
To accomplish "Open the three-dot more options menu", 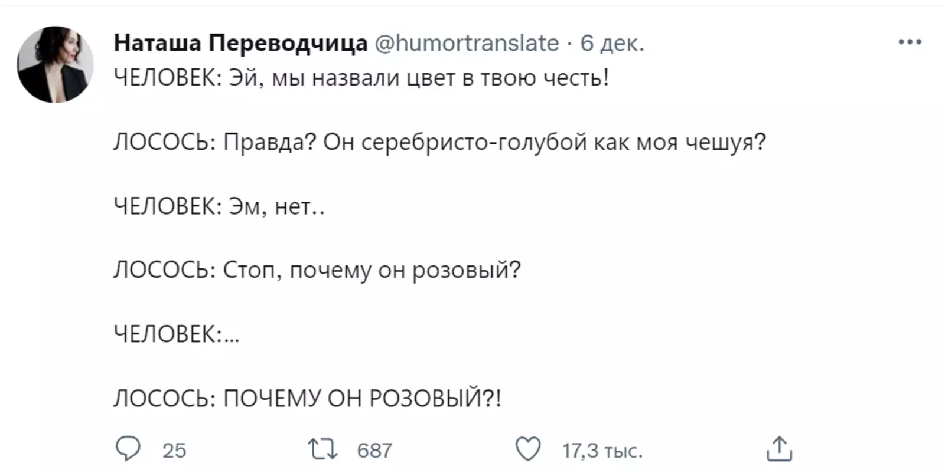I will pyautogui.click(x=910, y=42).
